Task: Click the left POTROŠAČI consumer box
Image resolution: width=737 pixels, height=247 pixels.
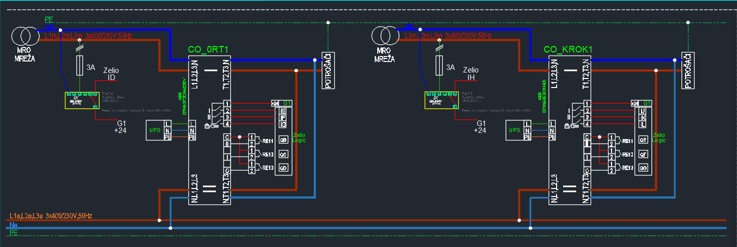Action: click(328, 70)
